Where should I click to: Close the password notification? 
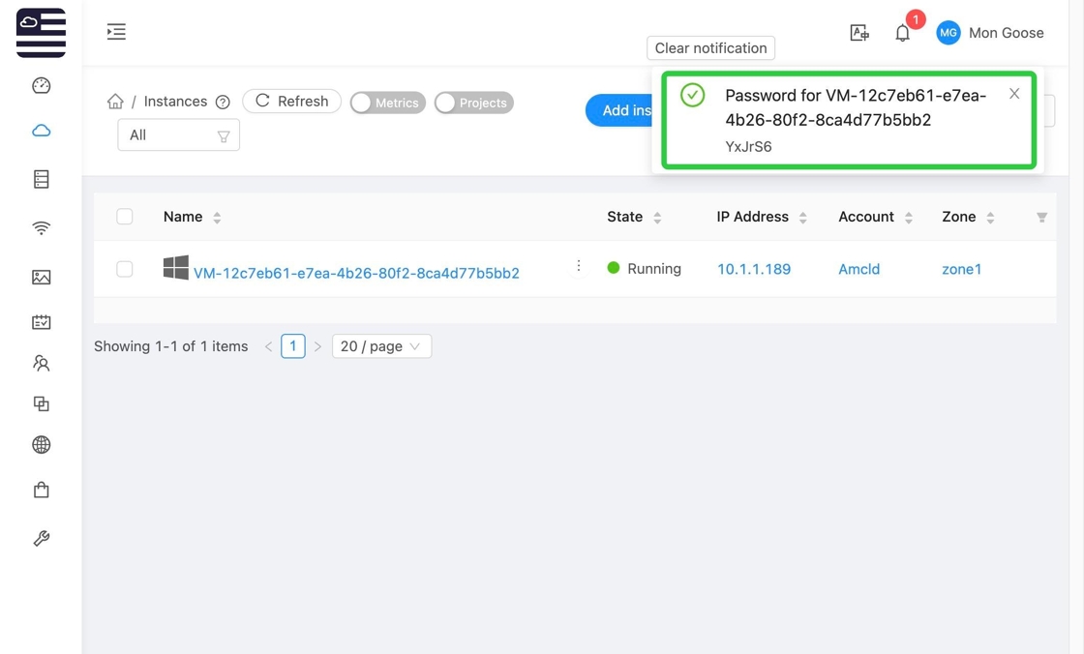coord(1013,94)
